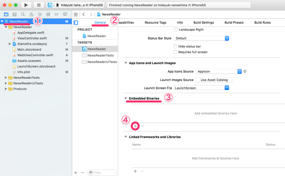This screenshot has height=176, width=285.
Task: Click the scheme selector app icon
Action: point(50,5)
